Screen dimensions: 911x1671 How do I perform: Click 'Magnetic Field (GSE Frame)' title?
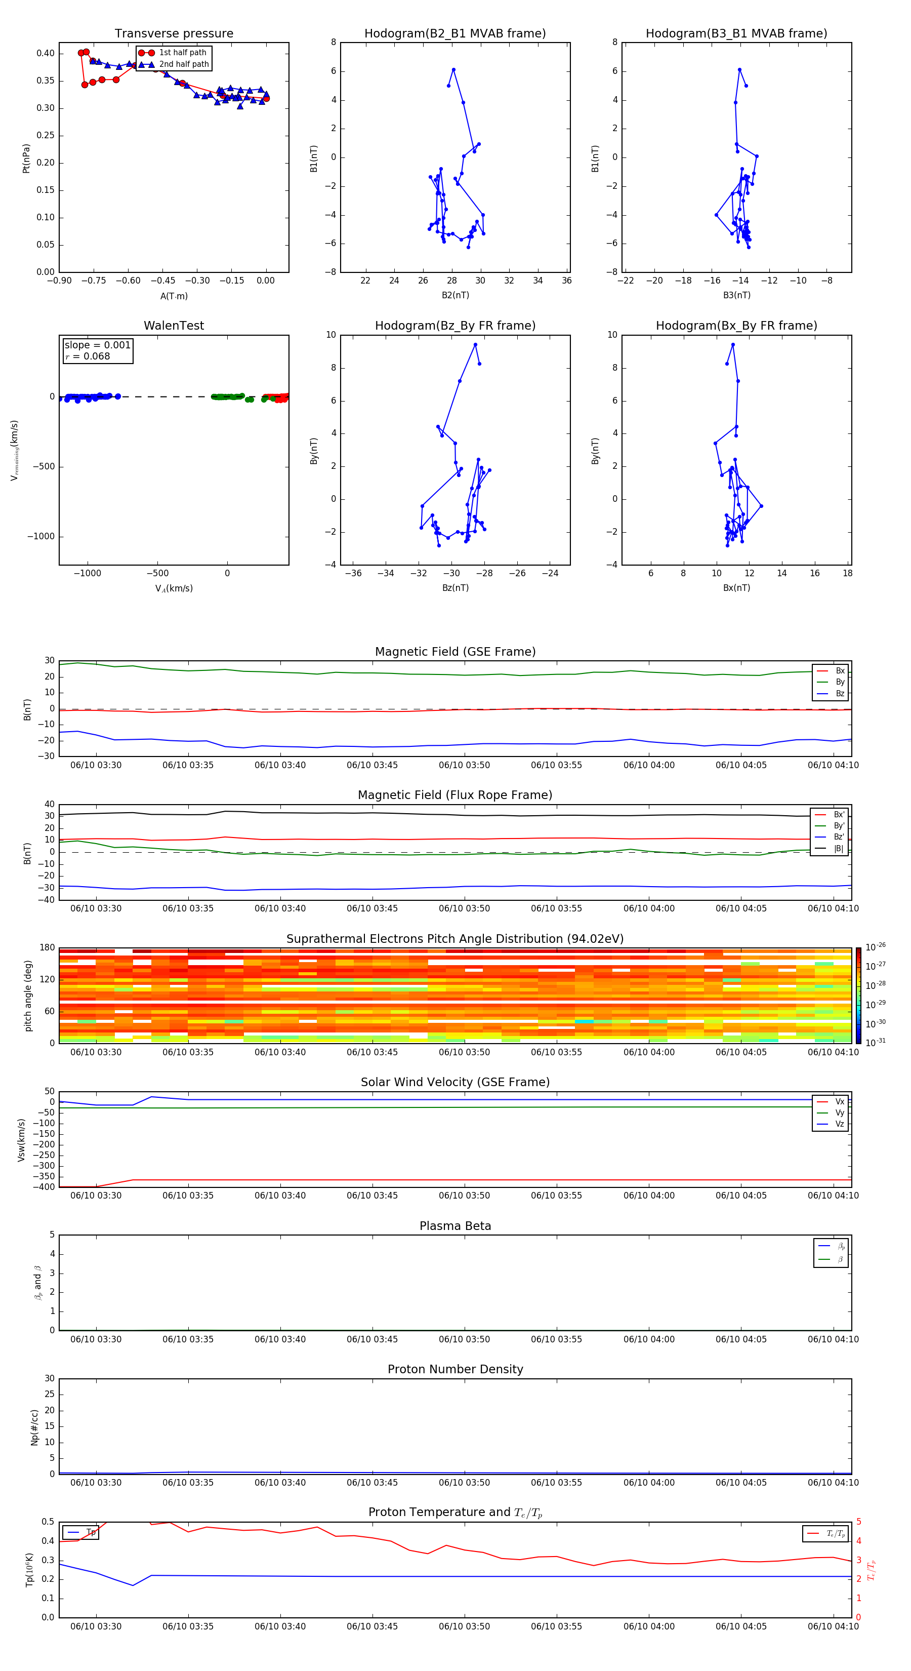[x=455, y=652]
